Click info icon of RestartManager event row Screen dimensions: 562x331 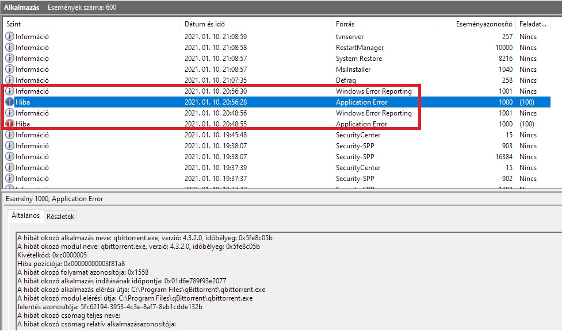(10, 47)
